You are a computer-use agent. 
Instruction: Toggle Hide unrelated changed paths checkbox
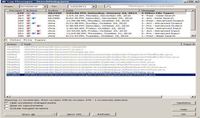click(x=6, y=103)
